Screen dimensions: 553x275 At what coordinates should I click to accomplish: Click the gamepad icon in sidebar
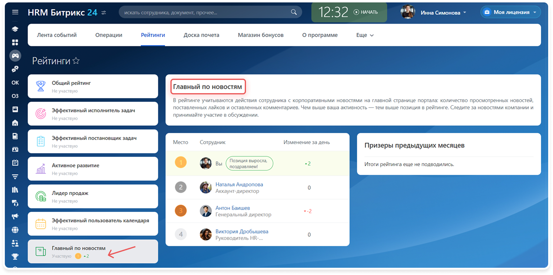15,55
